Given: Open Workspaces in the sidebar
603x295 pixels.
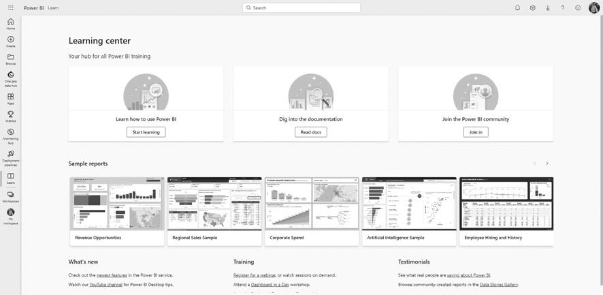Looking at the screenshot, I should 10,197.
